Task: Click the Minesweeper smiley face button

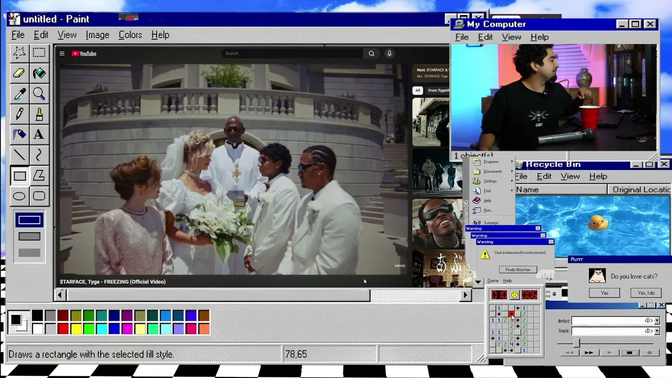Action: click(x=514, y=295)
